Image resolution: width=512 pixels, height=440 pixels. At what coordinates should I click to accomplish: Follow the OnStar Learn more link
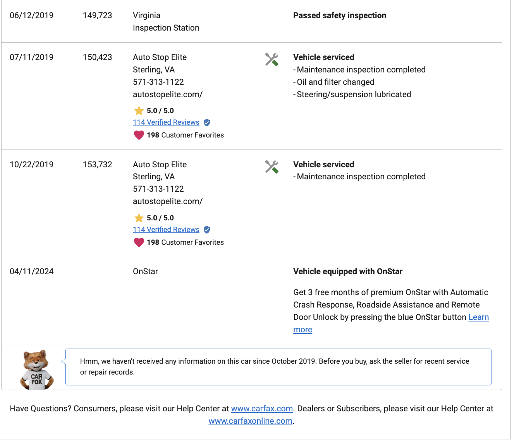(478, 317)
